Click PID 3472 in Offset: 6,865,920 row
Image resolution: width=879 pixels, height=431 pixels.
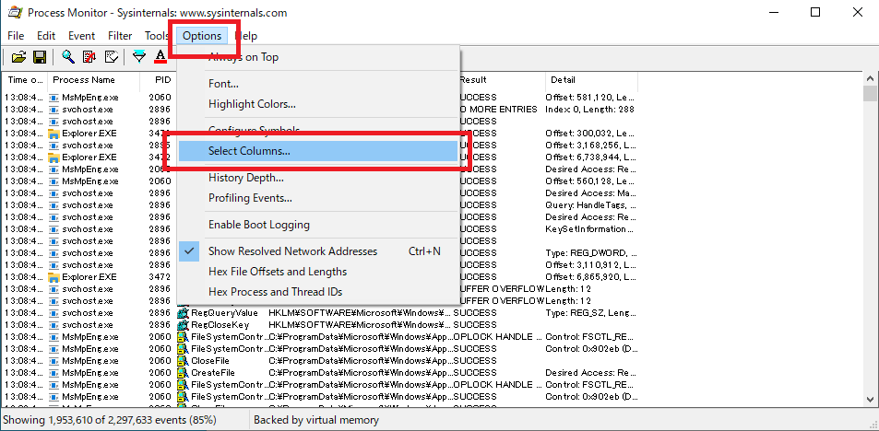[160, 277]
